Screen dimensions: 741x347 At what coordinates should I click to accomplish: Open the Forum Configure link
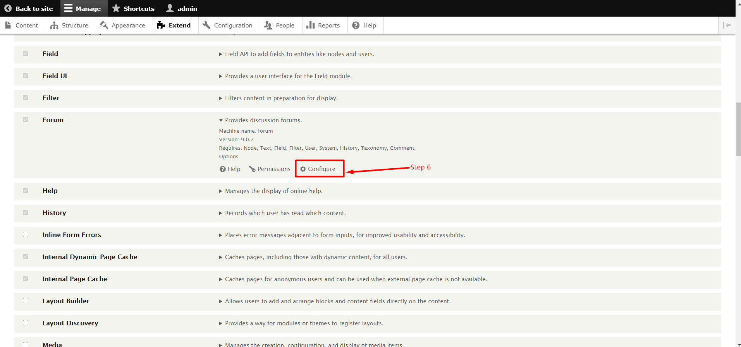[318, 169]
